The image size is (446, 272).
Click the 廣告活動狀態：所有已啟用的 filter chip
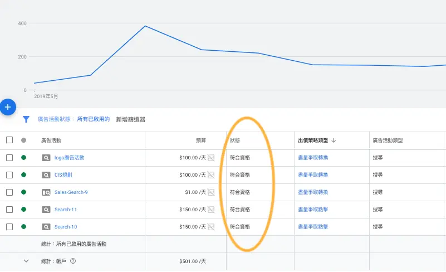coord(73,119)
